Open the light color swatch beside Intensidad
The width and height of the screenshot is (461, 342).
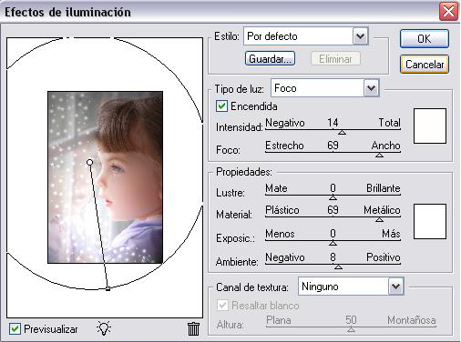coord(430,126)
